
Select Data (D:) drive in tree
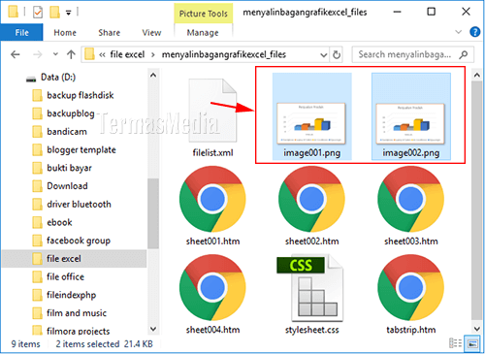click(58, 78)
